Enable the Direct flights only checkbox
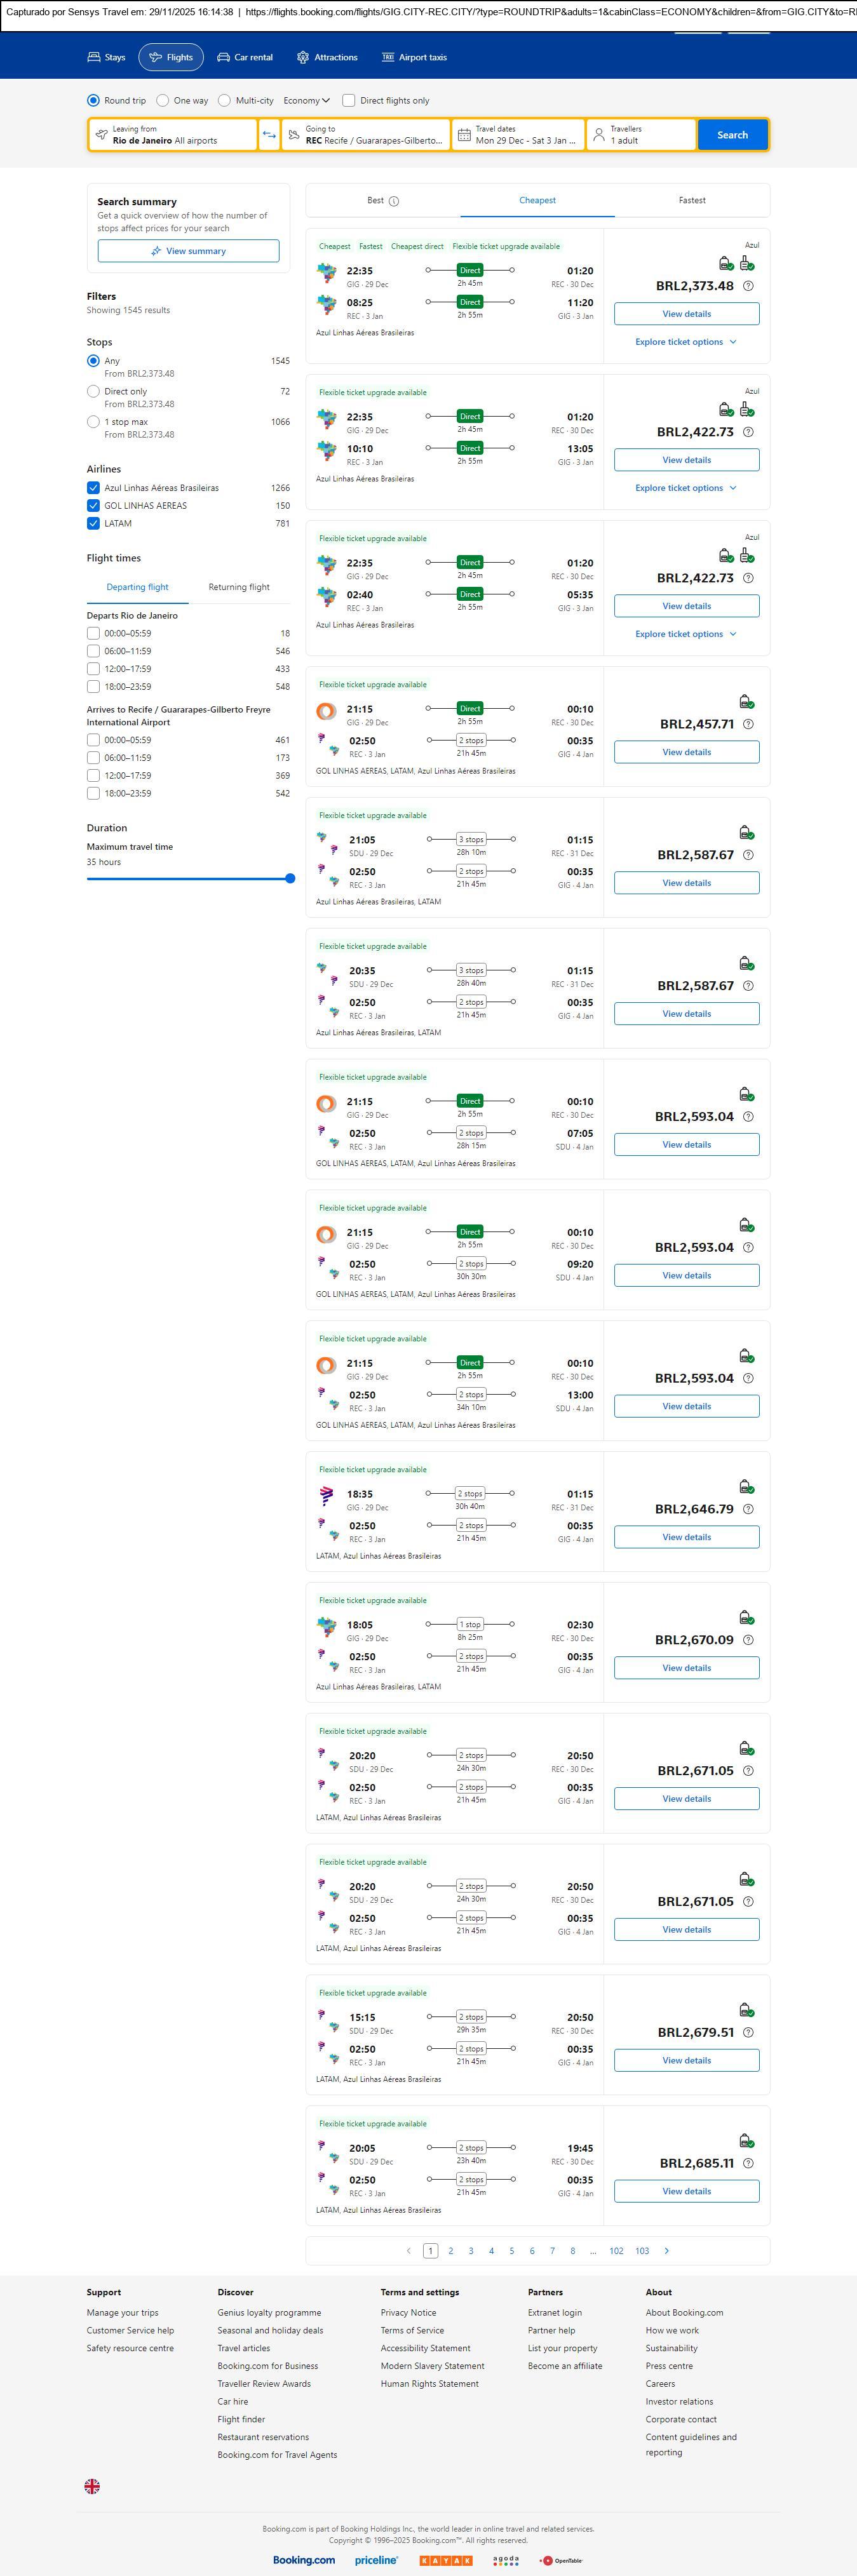 [x=349, y=101]
